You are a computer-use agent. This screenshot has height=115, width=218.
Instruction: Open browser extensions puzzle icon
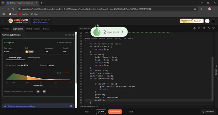pos(202,9)
